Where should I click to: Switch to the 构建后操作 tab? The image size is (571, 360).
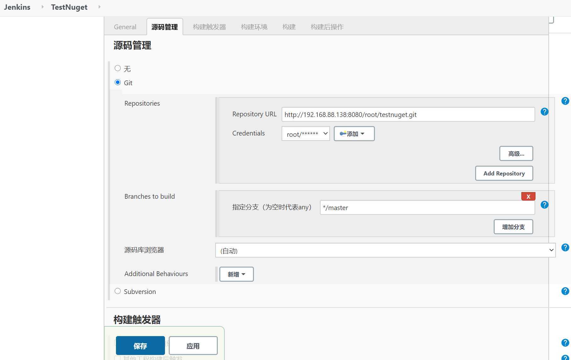click(327, 27)
